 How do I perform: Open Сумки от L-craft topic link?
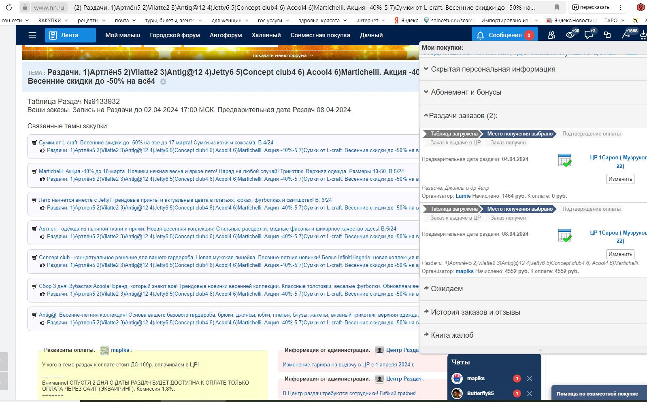[156, 143]
